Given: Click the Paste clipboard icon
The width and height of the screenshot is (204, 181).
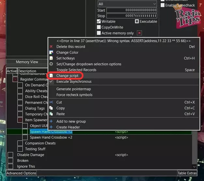Looking at the screenshot, I should (51, 114).
